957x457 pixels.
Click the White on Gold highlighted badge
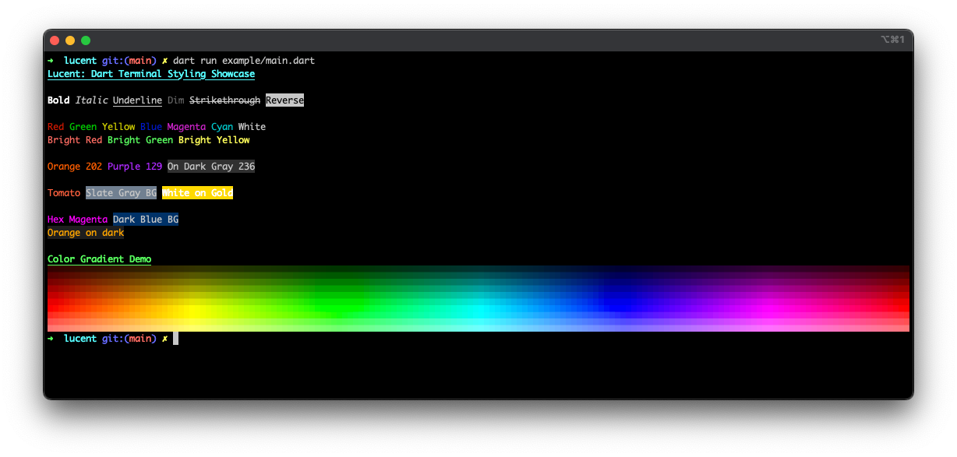coord(197,192)
